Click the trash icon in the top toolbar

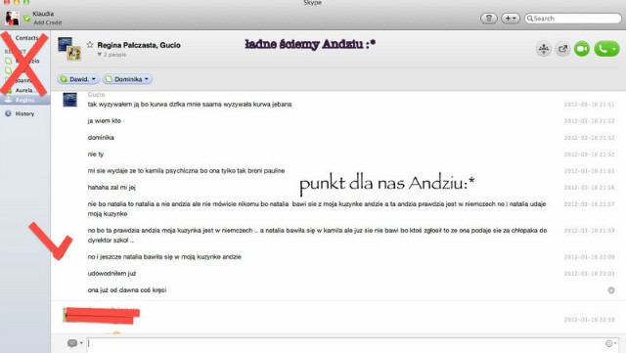pos(489,19)
